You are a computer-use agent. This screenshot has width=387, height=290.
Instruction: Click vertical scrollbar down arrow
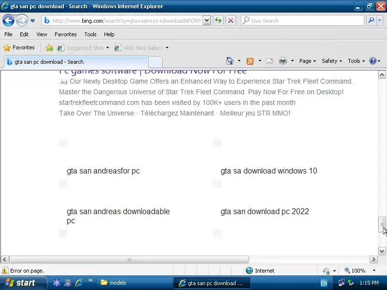[x=382, y=251]
